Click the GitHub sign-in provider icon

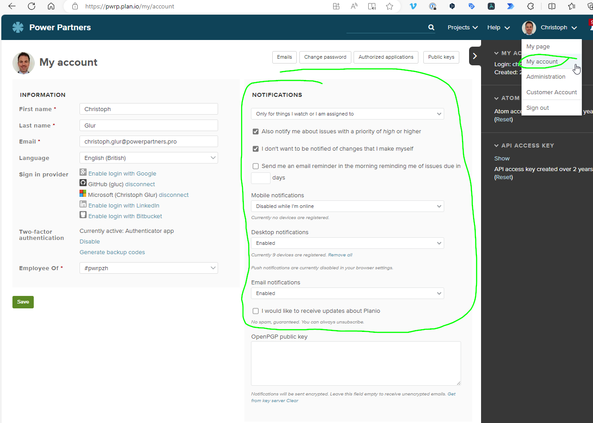[83, 183]
